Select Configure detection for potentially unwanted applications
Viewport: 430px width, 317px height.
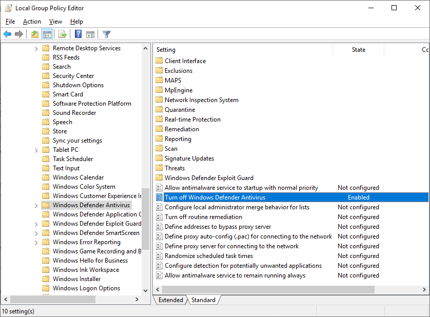click(x=243, y=265)
